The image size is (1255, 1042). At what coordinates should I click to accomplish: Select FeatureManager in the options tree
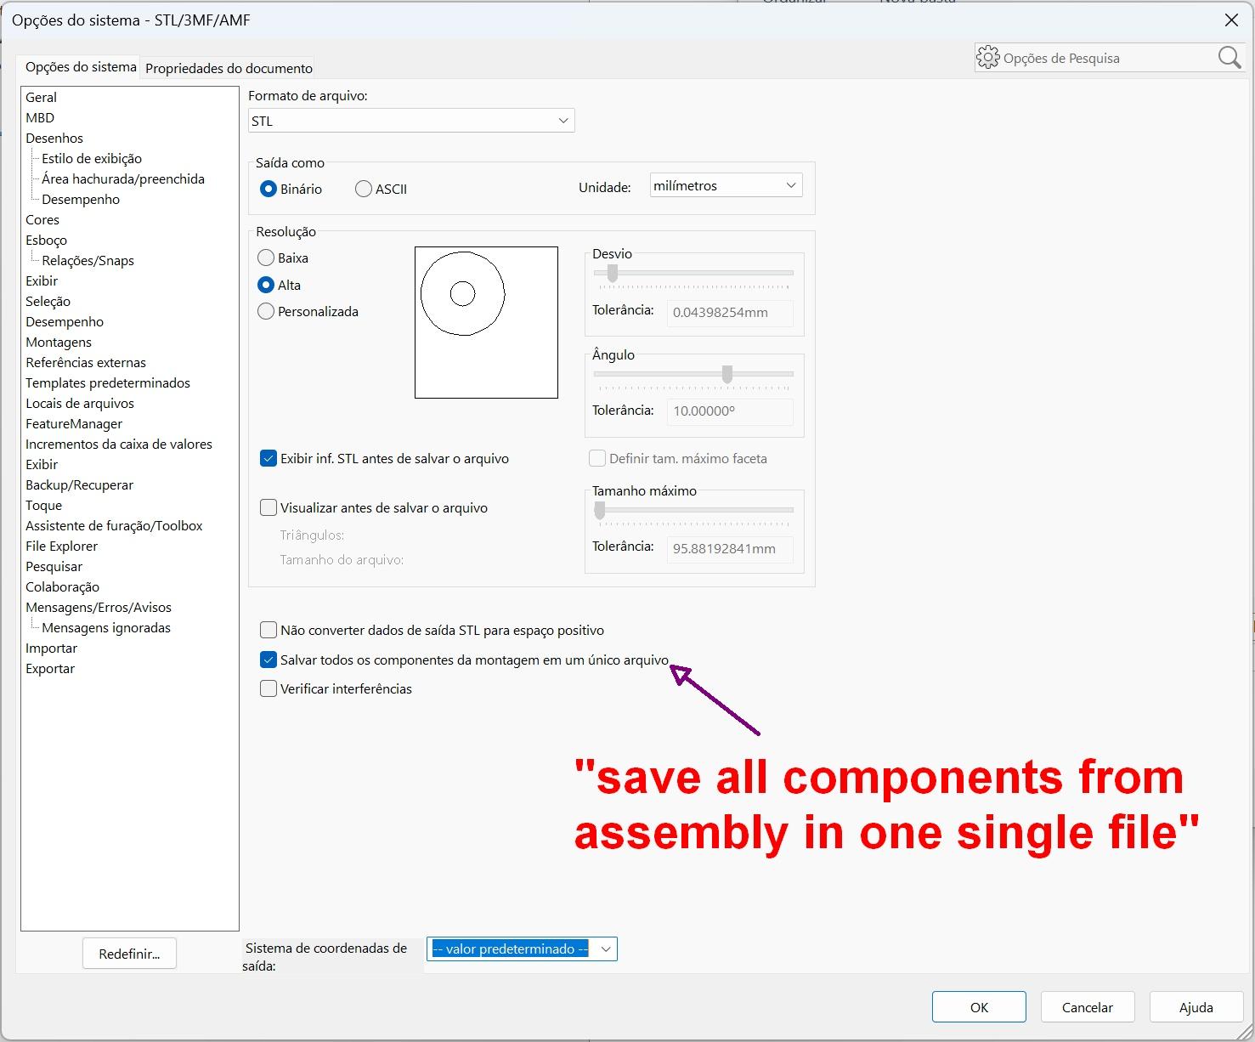click(x=74, y=423)
